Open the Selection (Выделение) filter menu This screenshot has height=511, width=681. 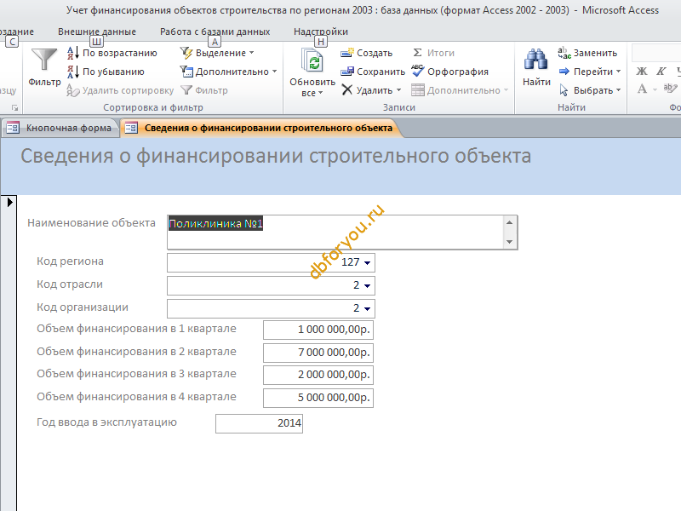[217, 53]
